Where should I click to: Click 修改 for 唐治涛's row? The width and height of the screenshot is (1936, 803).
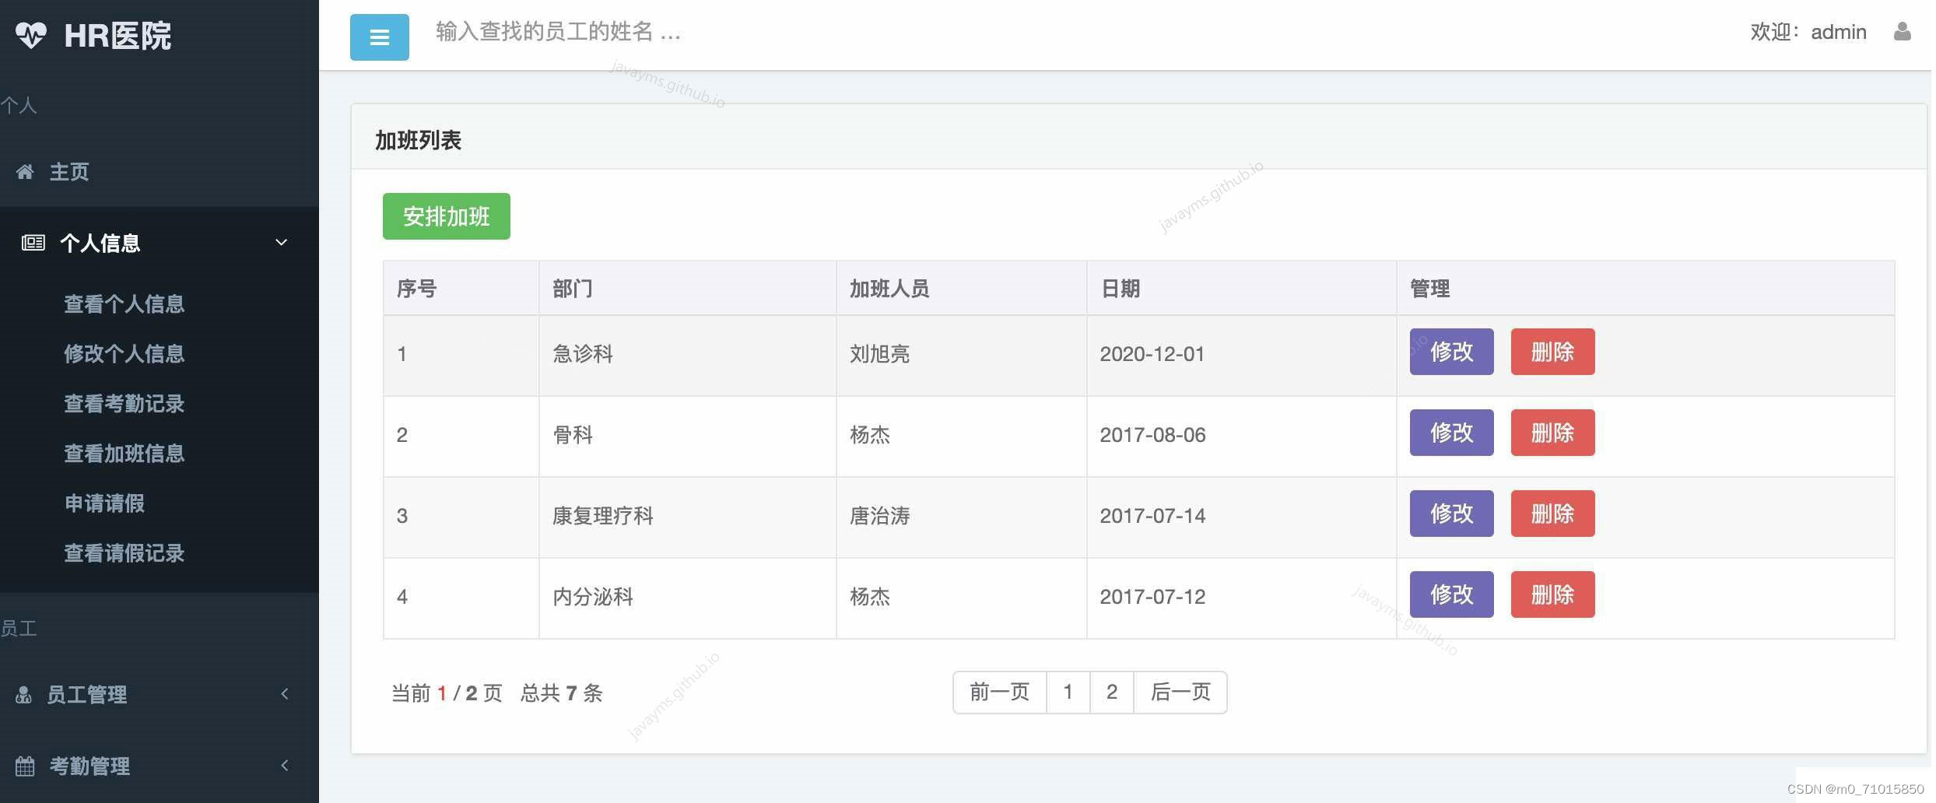[x=1452, y=514]
